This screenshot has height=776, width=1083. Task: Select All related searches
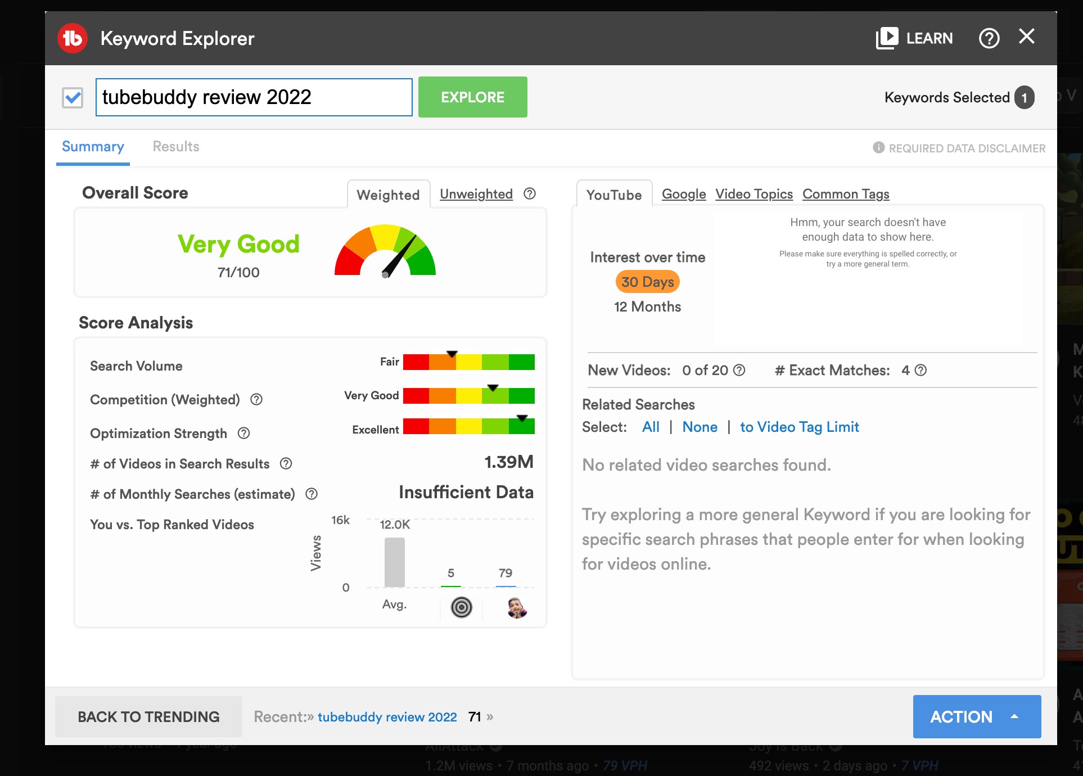click(651, 427)
